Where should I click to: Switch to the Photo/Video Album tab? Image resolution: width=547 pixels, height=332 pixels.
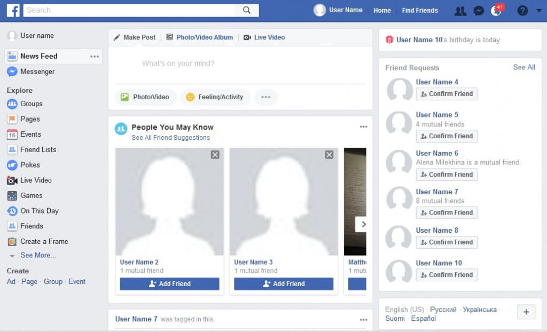pos(204,37)
